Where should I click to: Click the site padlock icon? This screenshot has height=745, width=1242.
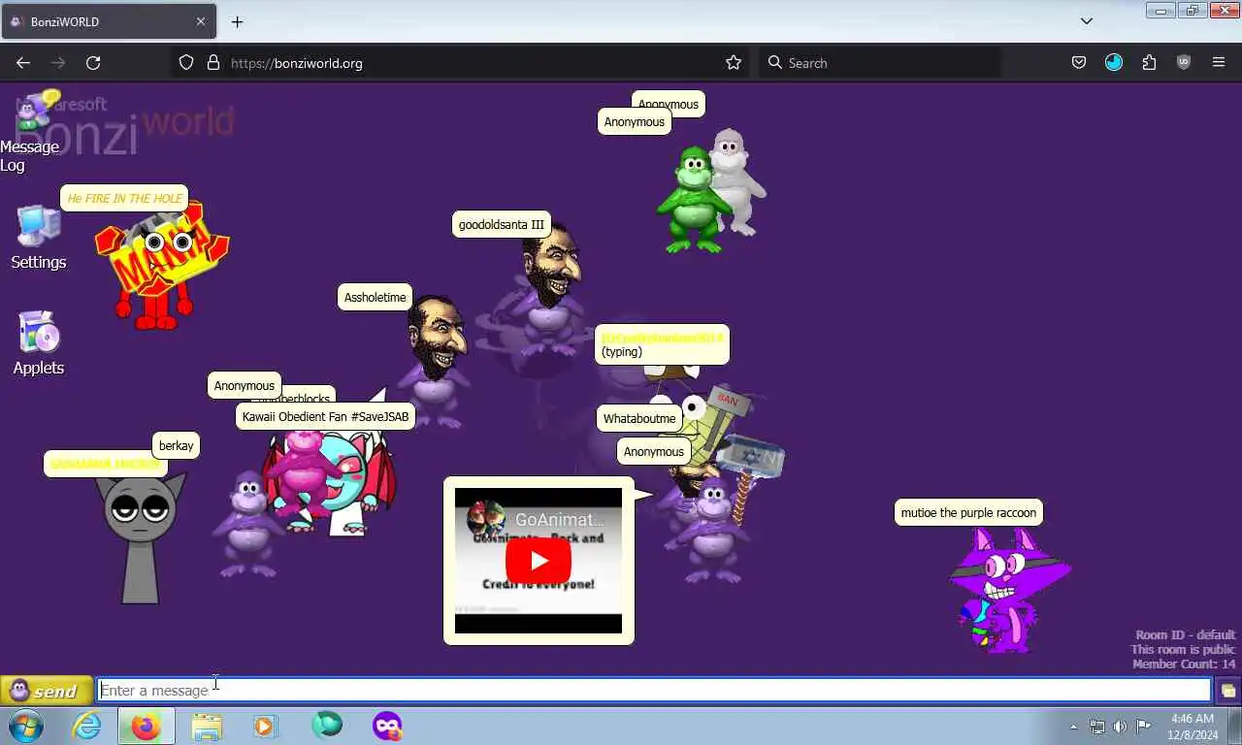point(213,62)
